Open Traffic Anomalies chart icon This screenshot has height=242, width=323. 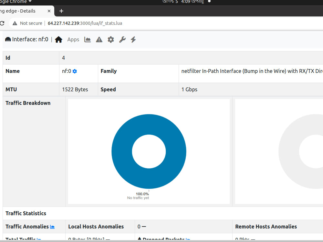(x=52, y=227)
